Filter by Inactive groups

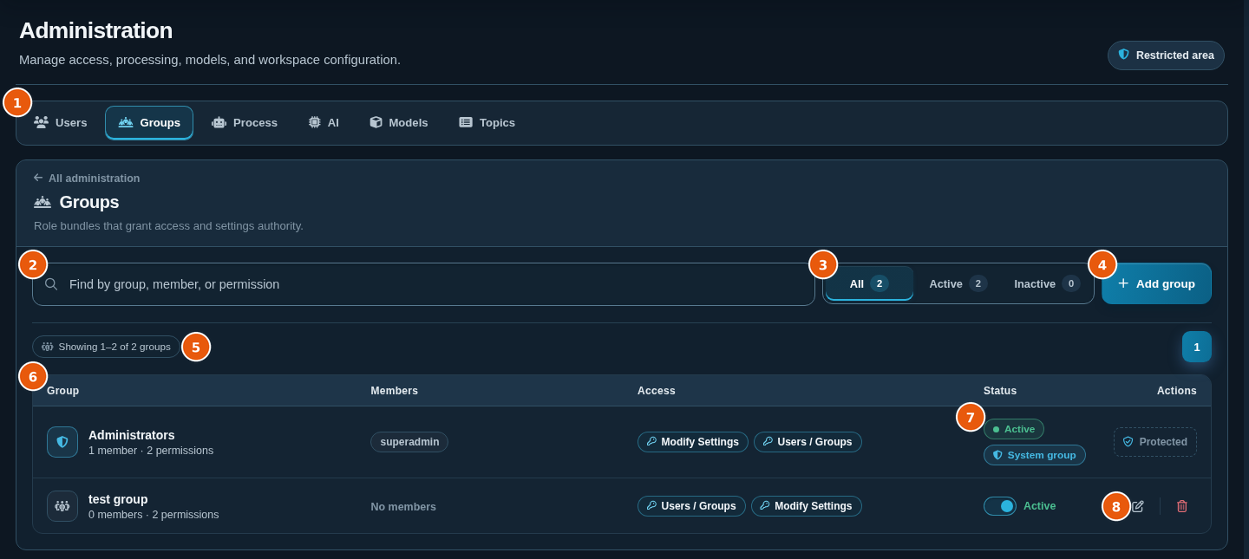pyautogui.click(x=1047, y=283)
